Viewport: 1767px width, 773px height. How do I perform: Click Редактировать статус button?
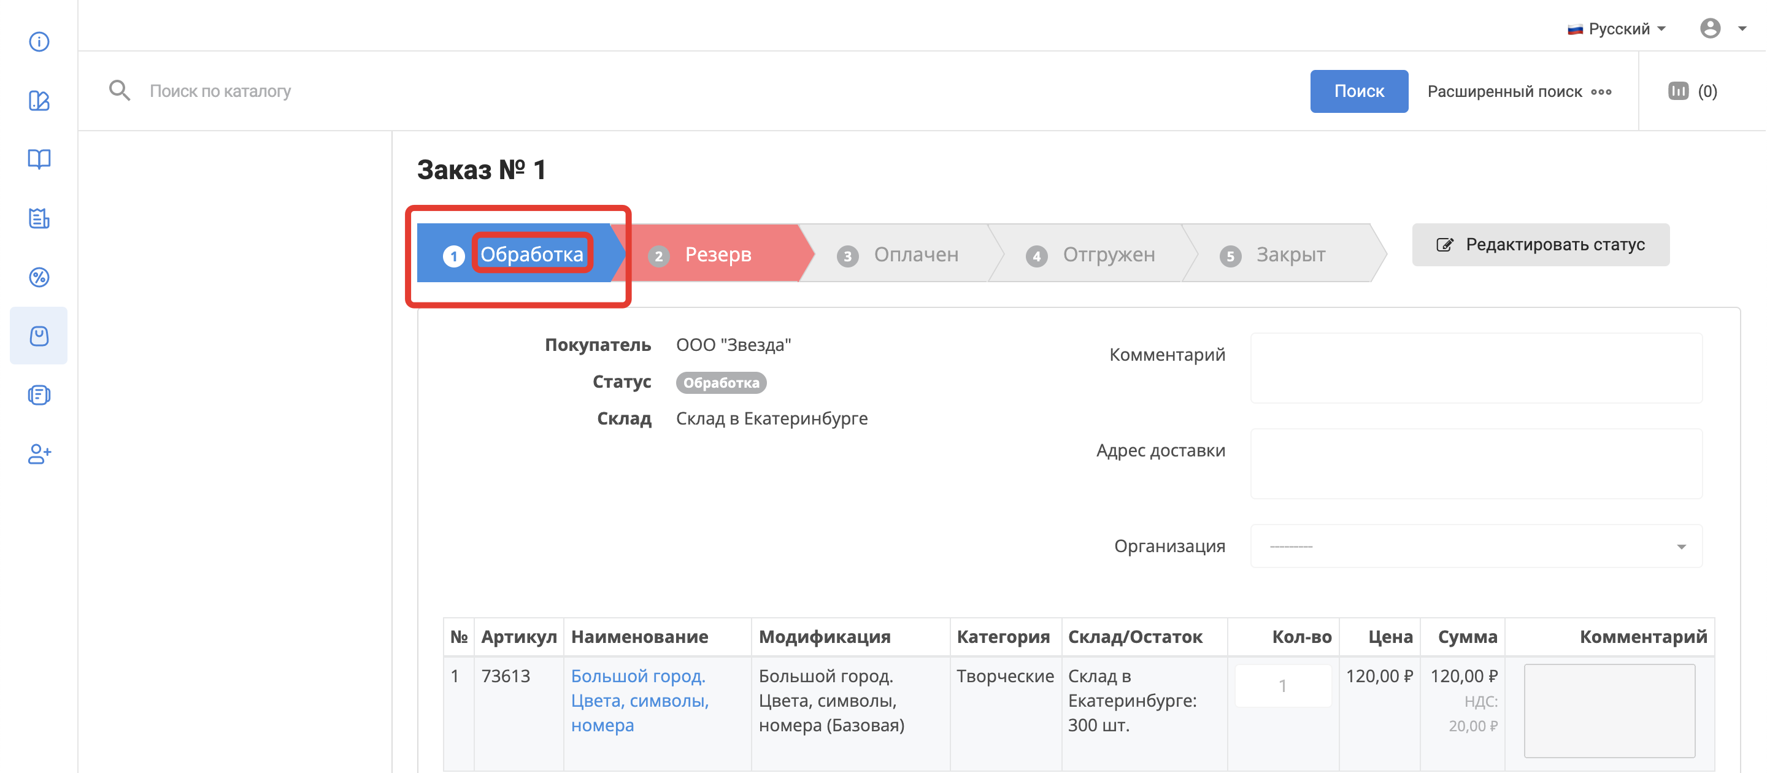(1540, 245)
